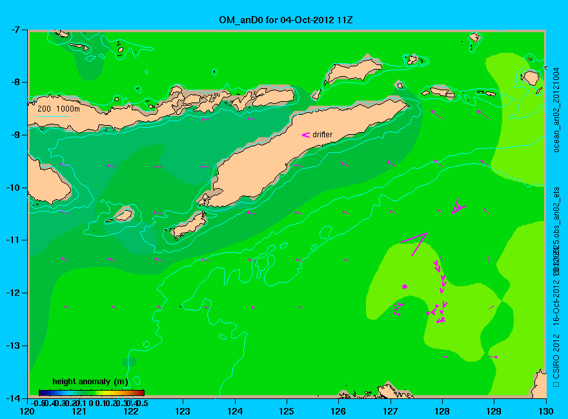Image resolution: width=568 pixels, height=419 pixels.
Task: Click longitude tick label 130
Action: (546, 411)
